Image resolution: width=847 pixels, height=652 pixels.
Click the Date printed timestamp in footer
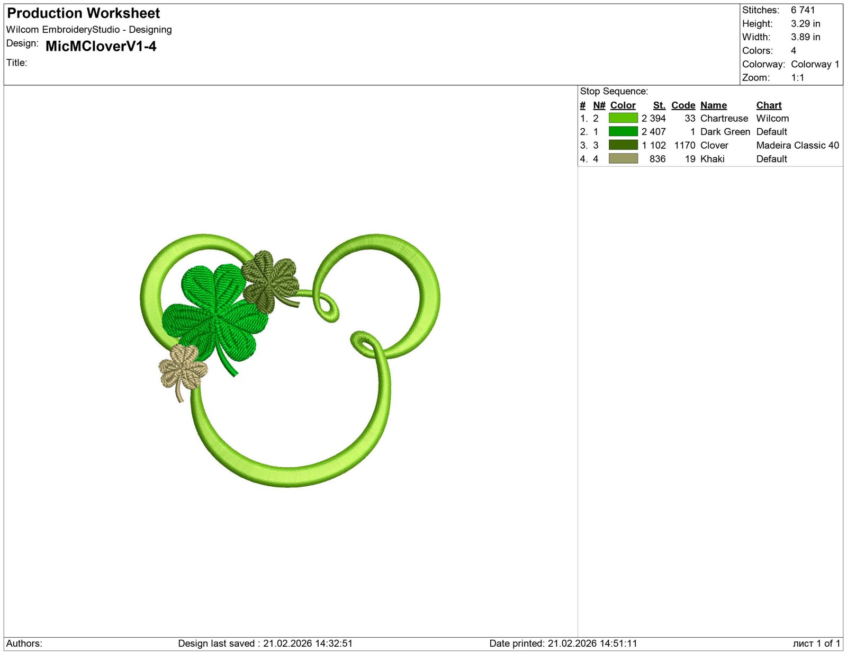coord(563,644)
